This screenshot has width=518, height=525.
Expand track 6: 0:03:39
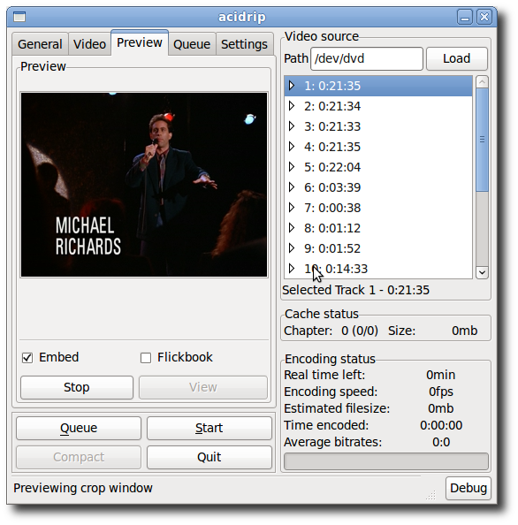pos(292,187)
